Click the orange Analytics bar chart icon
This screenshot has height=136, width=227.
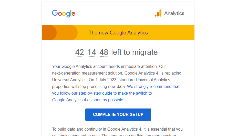tap(158, 13)
